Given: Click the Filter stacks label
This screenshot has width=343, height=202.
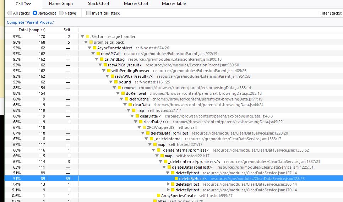Looking at the screenshot, I should pos(331,13).
